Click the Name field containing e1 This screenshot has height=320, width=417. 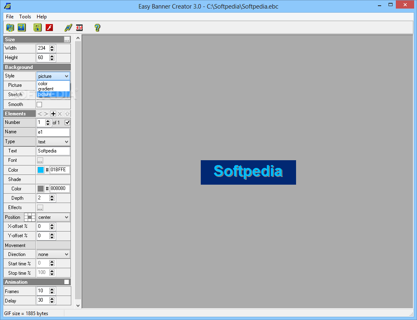pyautogui.click(x=53, y=132)
